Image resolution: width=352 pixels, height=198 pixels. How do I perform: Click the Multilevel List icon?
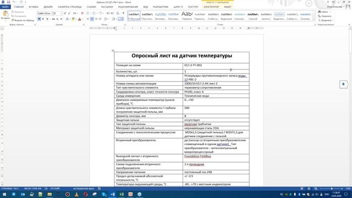[x=101, y=13]
